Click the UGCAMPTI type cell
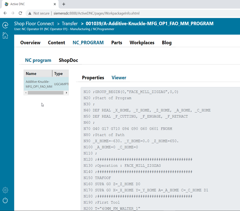The height and width of the screenshot is (211, 240). coord(61,84)
